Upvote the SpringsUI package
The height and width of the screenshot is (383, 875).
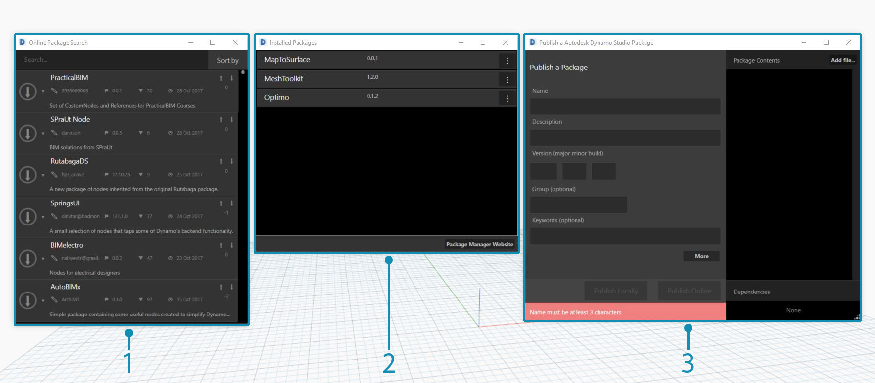(221, 203)
